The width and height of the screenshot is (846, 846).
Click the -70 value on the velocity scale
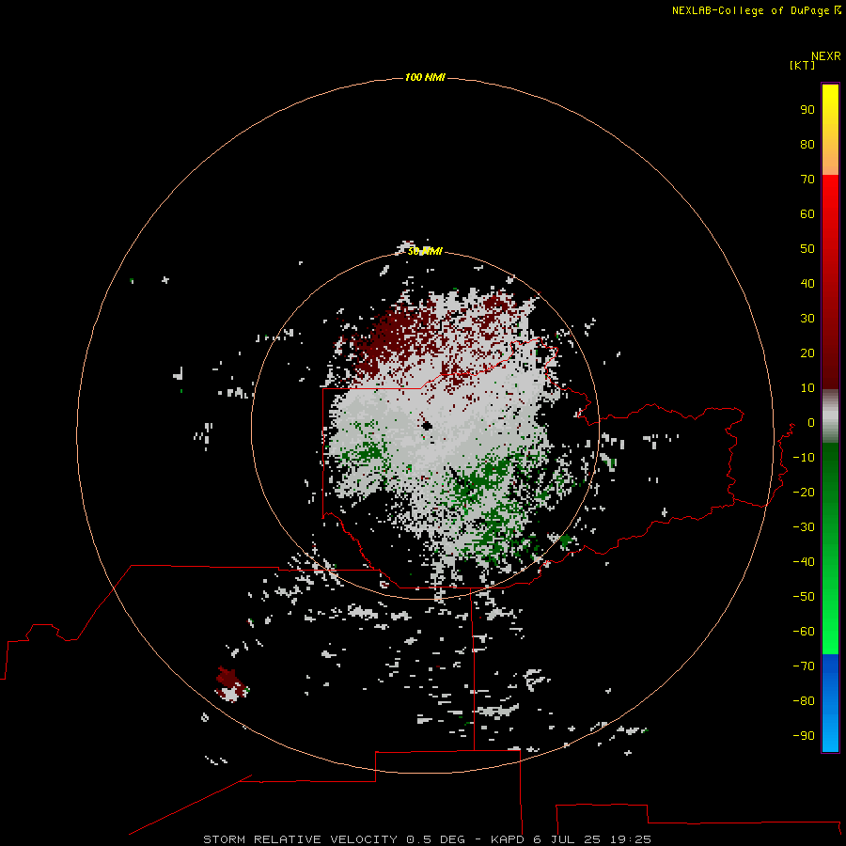pos(804,666)
